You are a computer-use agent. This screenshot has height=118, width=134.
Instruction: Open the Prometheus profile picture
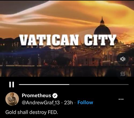pyautogui.click(x=12, y=99)
